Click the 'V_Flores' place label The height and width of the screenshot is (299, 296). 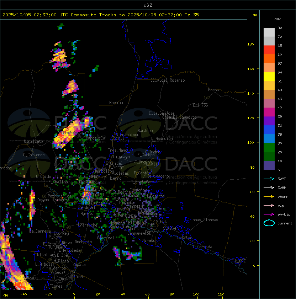[x=54, y=286]
